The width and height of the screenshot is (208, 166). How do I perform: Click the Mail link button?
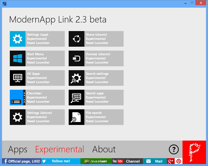155,161
